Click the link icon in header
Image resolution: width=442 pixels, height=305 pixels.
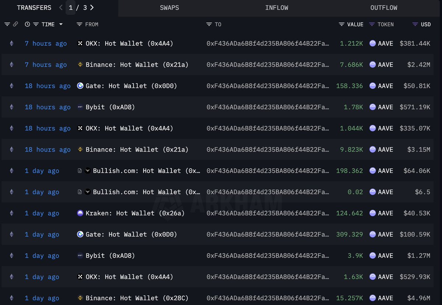pos(15,24)
